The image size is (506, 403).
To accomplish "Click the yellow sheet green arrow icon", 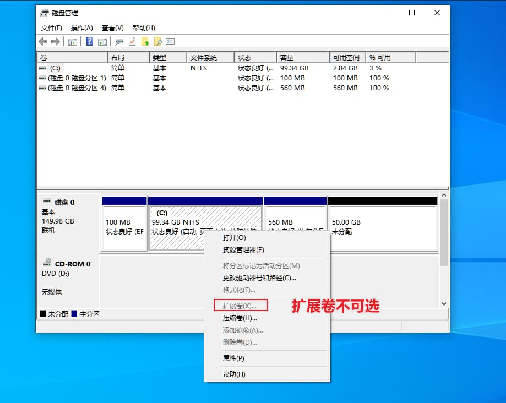I will coord(145,41).
